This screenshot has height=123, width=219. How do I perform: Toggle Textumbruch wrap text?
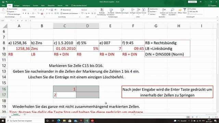point(66,10)
